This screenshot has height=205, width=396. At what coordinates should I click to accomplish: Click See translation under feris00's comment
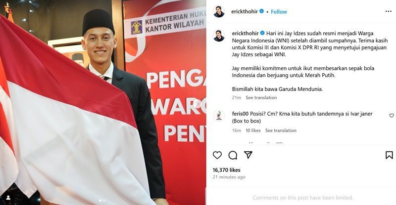pyautogui.click(x=281, y=130)
